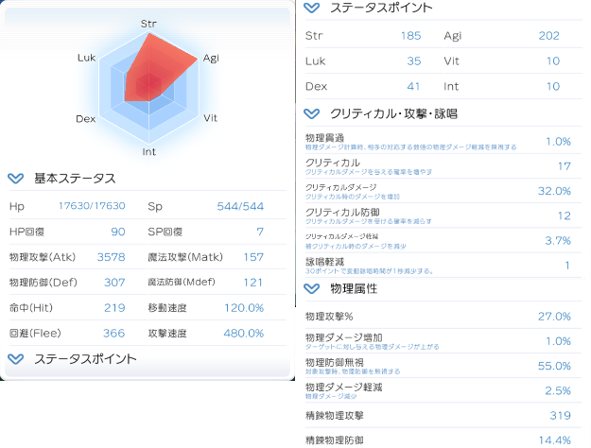Screen dimensions: 591x448
Task: Click the 物理貫通 row label
Action: click(324, 138)
